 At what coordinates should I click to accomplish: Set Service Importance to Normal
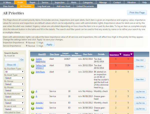(27, 46)
